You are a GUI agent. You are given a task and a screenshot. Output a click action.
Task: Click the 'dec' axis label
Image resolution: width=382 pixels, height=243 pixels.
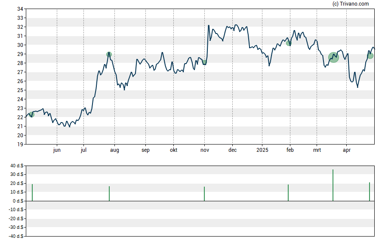(x=232, y=150)
